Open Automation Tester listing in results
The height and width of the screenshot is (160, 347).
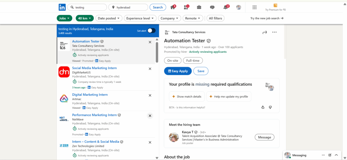(86, 41)
